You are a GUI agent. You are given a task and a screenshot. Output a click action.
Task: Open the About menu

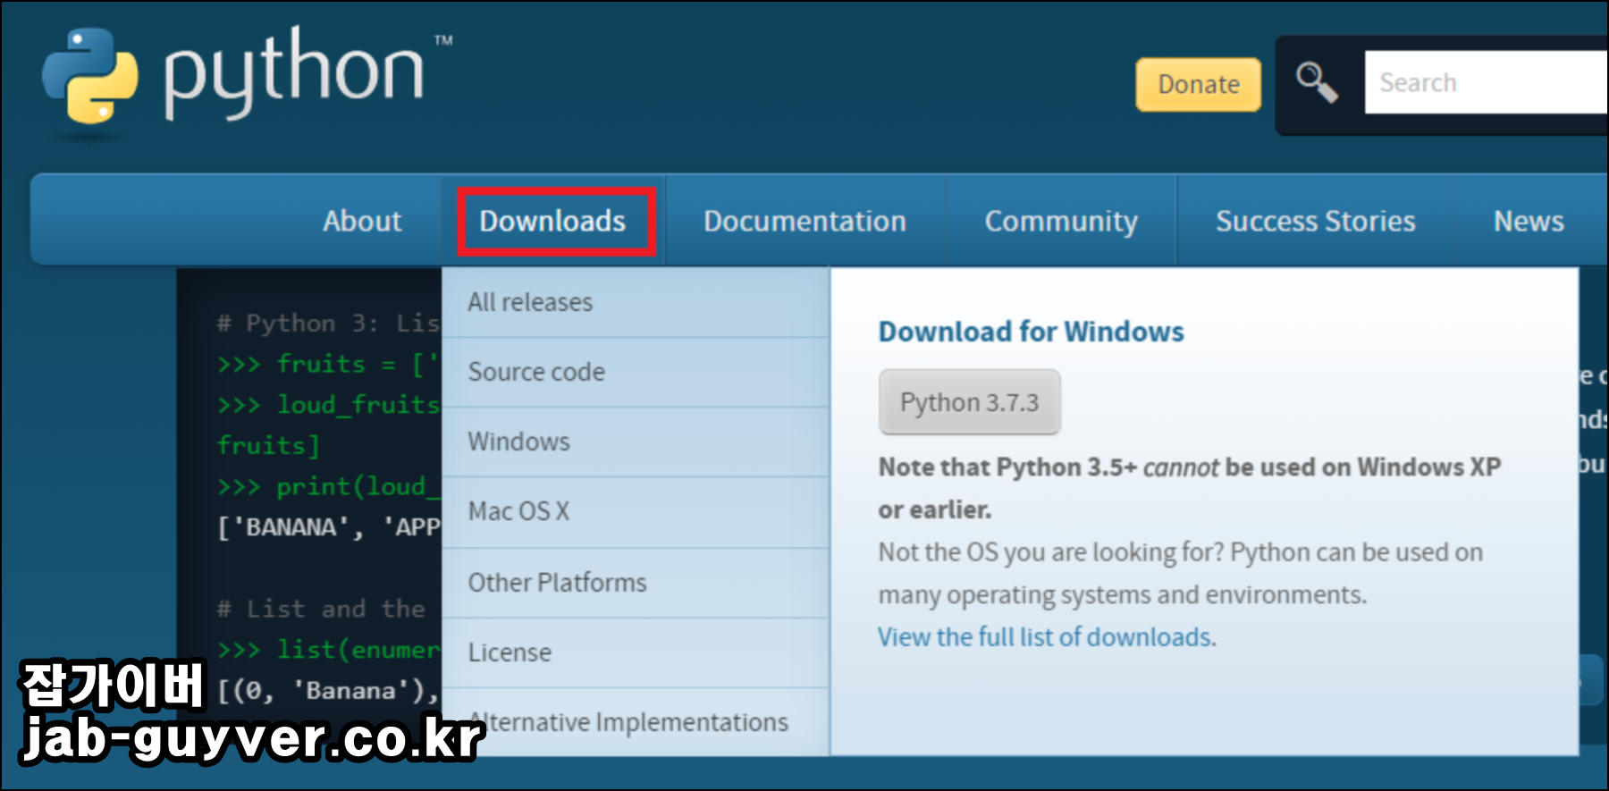[x=362, y=221]
